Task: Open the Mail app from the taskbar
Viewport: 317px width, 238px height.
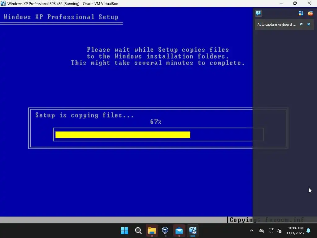Action: tap(179, 231)
